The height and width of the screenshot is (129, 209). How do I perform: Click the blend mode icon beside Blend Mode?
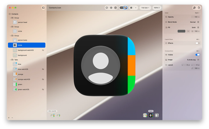[x=166, y=22]
